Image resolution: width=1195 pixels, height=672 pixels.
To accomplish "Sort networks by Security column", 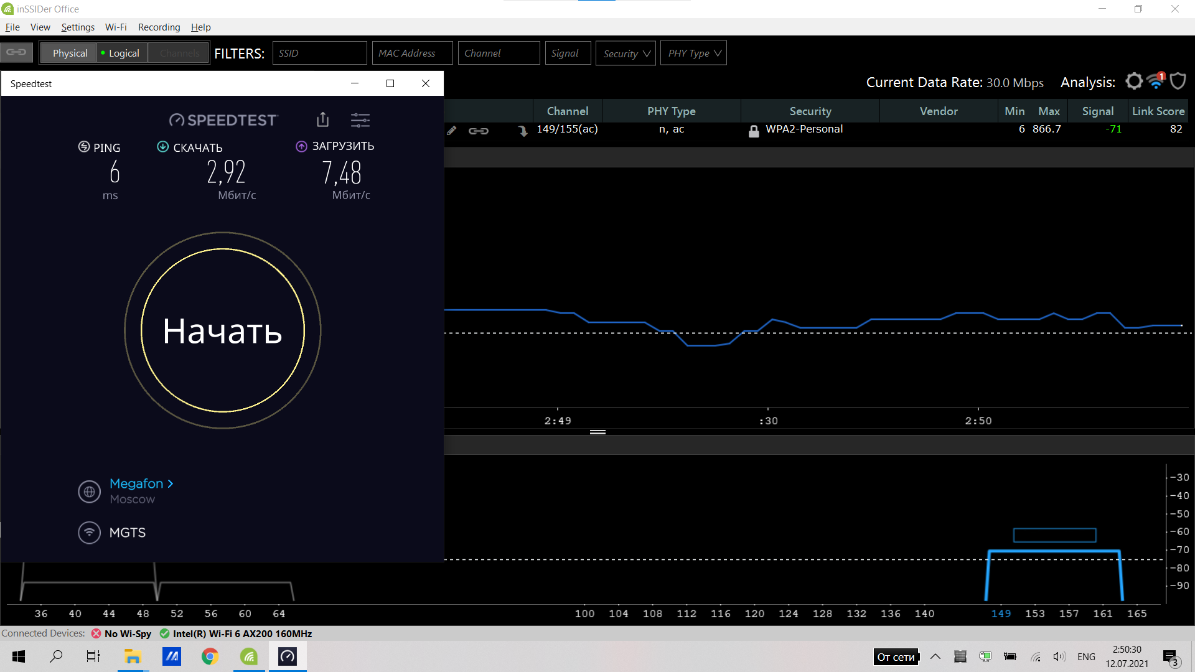I will 810,111.
